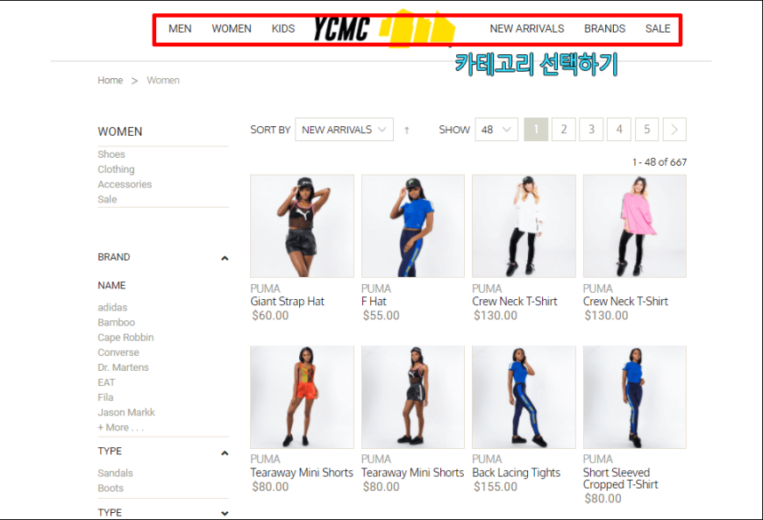This screenshot has width=763, height=520.
Task: Select page 1 in pagination
Action: 536,130
